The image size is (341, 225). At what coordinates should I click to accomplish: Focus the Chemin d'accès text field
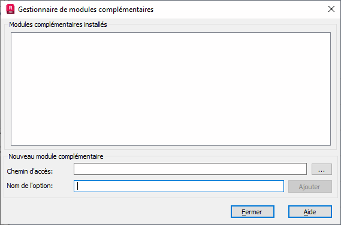[190, 169]
